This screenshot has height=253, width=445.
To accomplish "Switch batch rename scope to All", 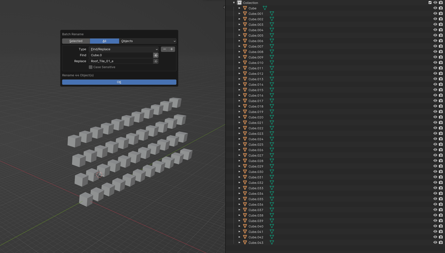I will coord(104,41).
